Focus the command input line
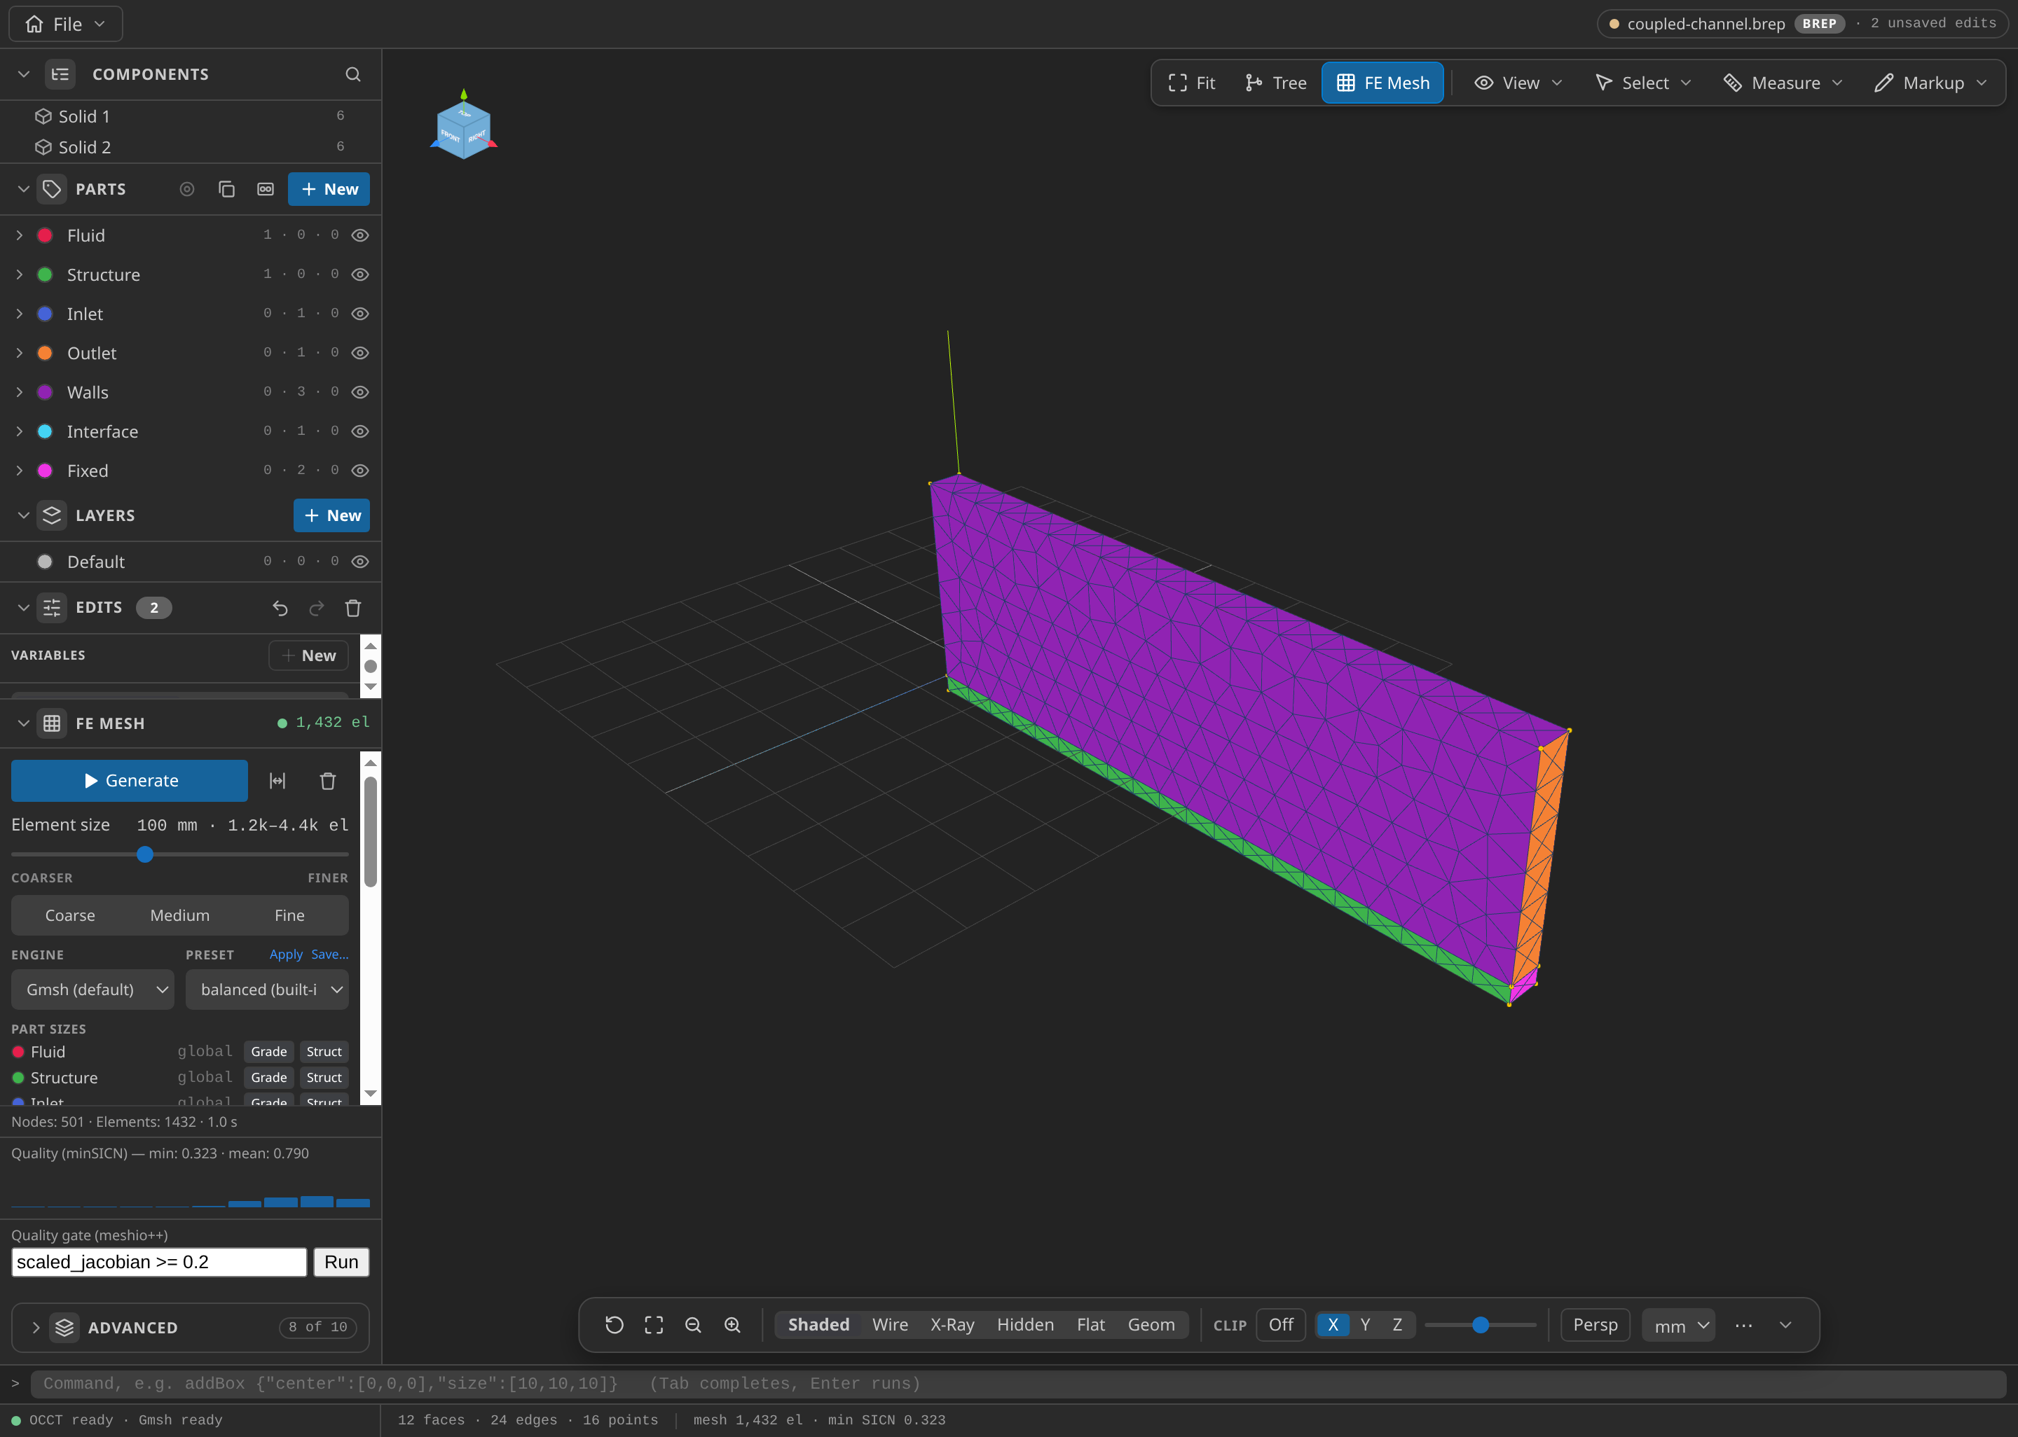2018x1437 pixels. [x=1018, y=1384]
